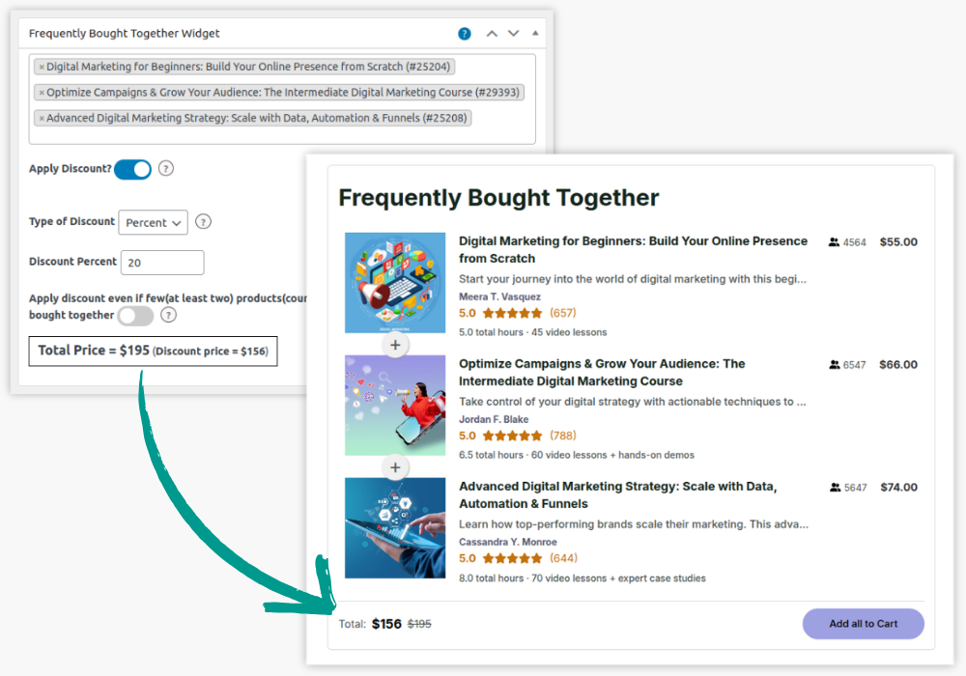Turn off the Apply Discount toggle
Image resolution: width=966 pixels, height=676 pixels.
(x=133, y=170)
